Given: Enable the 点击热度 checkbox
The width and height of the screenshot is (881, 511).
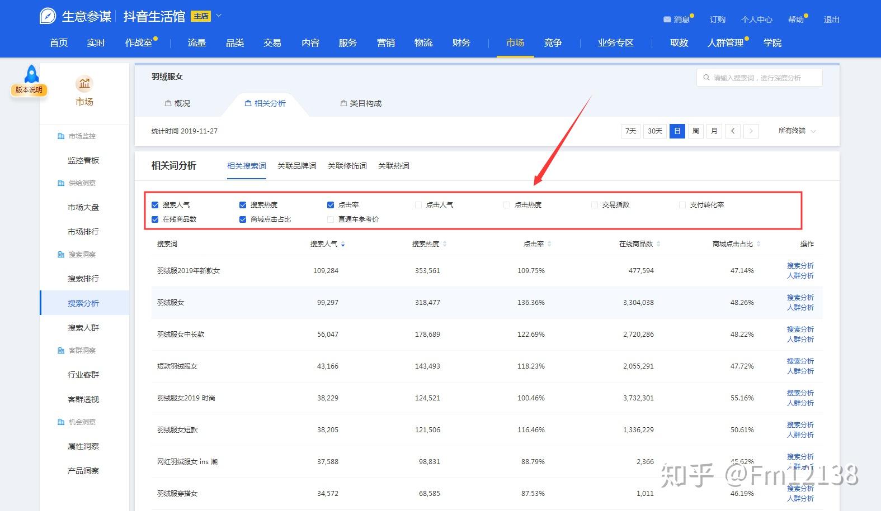Looking at the screenshot, I should coord(507,205).
